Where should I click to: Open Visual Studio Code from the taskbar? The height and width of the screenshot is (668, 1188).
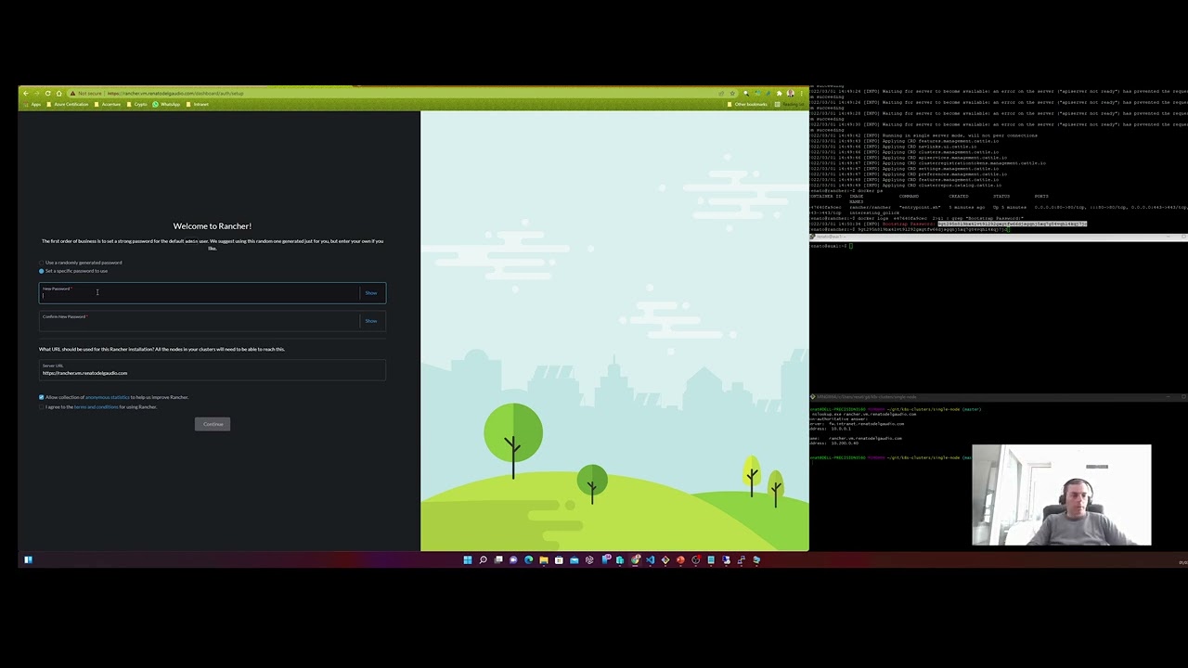pos(650,559)
